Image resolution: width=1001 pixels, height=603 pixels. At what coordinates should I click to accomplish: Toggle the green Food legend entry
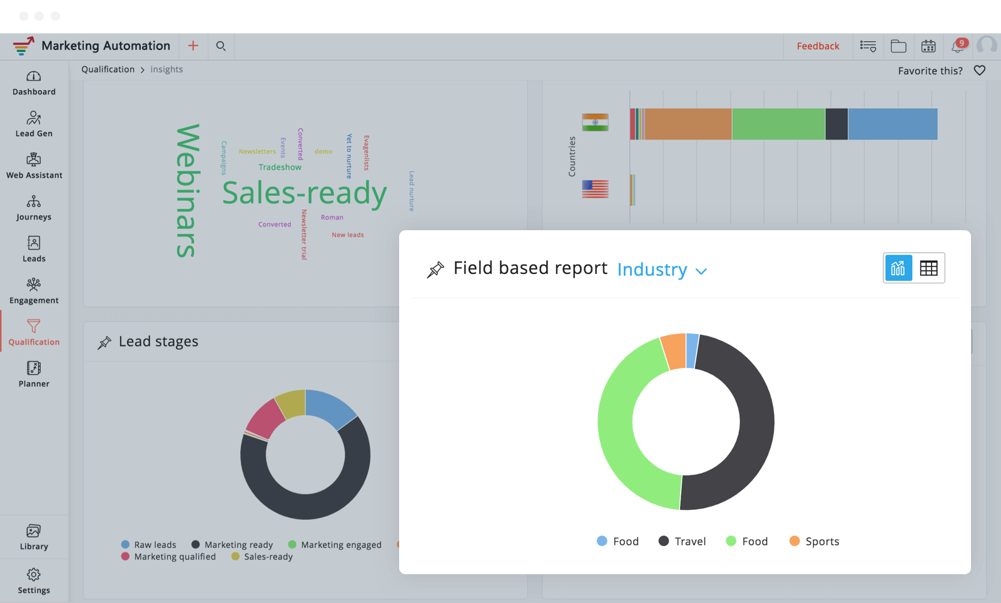[747, 541]
